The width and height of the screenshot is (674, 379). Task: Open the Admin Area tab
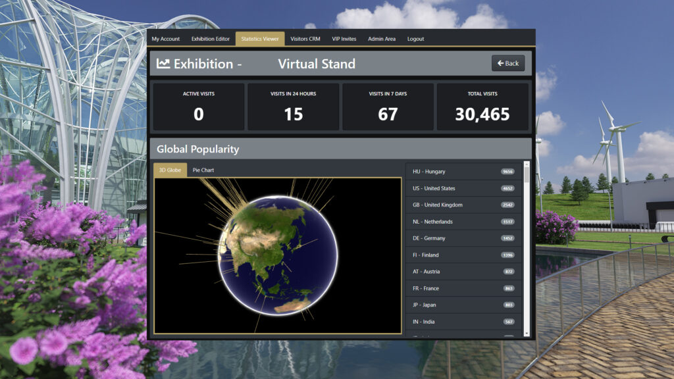click(382, 39)
